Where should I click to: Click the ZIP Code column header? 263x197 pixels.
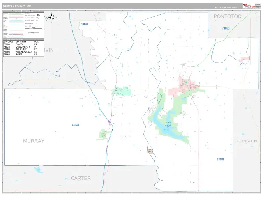point(8,41)
